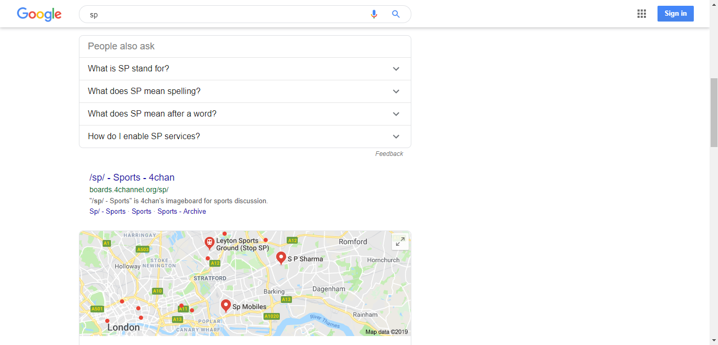
Task: Select the S P Sharma map pin
Action: pos(281,258)
